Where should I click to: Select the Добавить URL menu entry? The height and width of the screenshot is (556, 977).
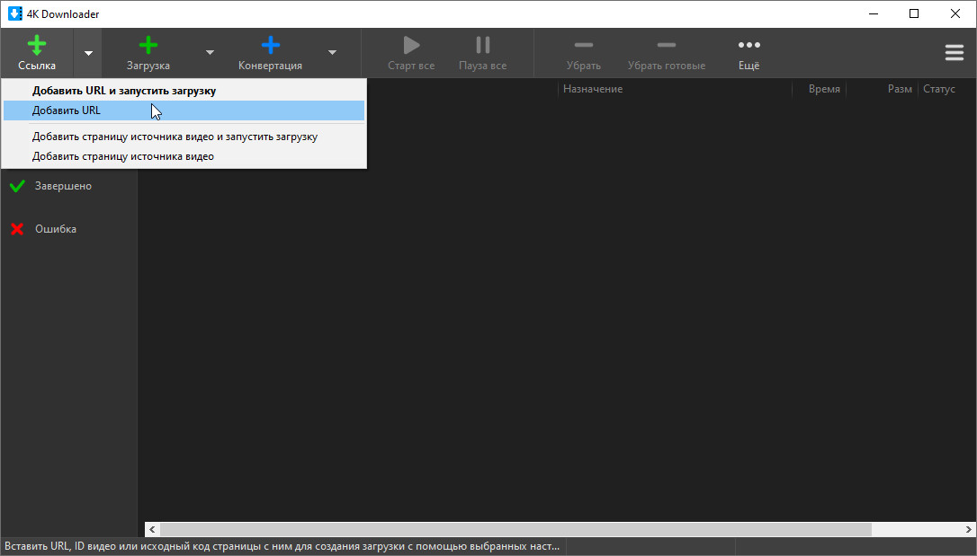pyautogui.click(x=67, y=110)
